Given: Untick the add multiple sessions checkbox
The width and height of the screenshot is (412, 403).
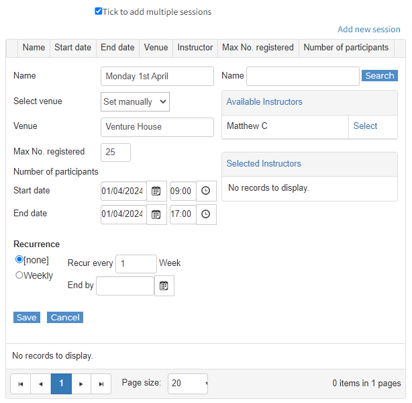Looking at the screenshot, I should [99, 11].
